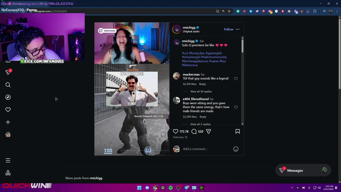
Task: Bookmark this page with the star icon
Action: (229, 11)
